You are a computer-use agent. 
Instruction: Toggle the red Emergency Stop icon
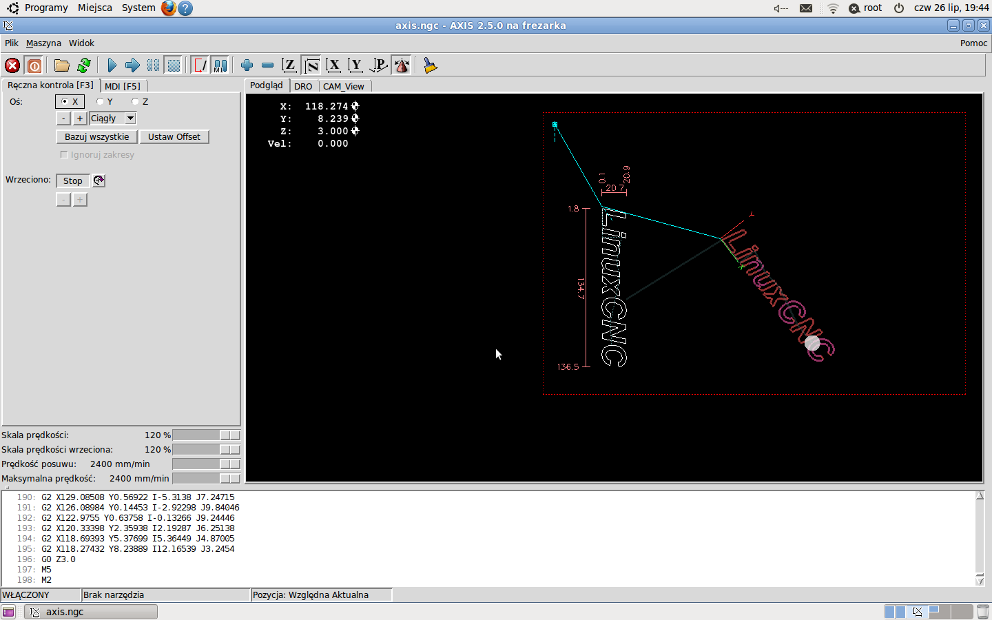12,65
